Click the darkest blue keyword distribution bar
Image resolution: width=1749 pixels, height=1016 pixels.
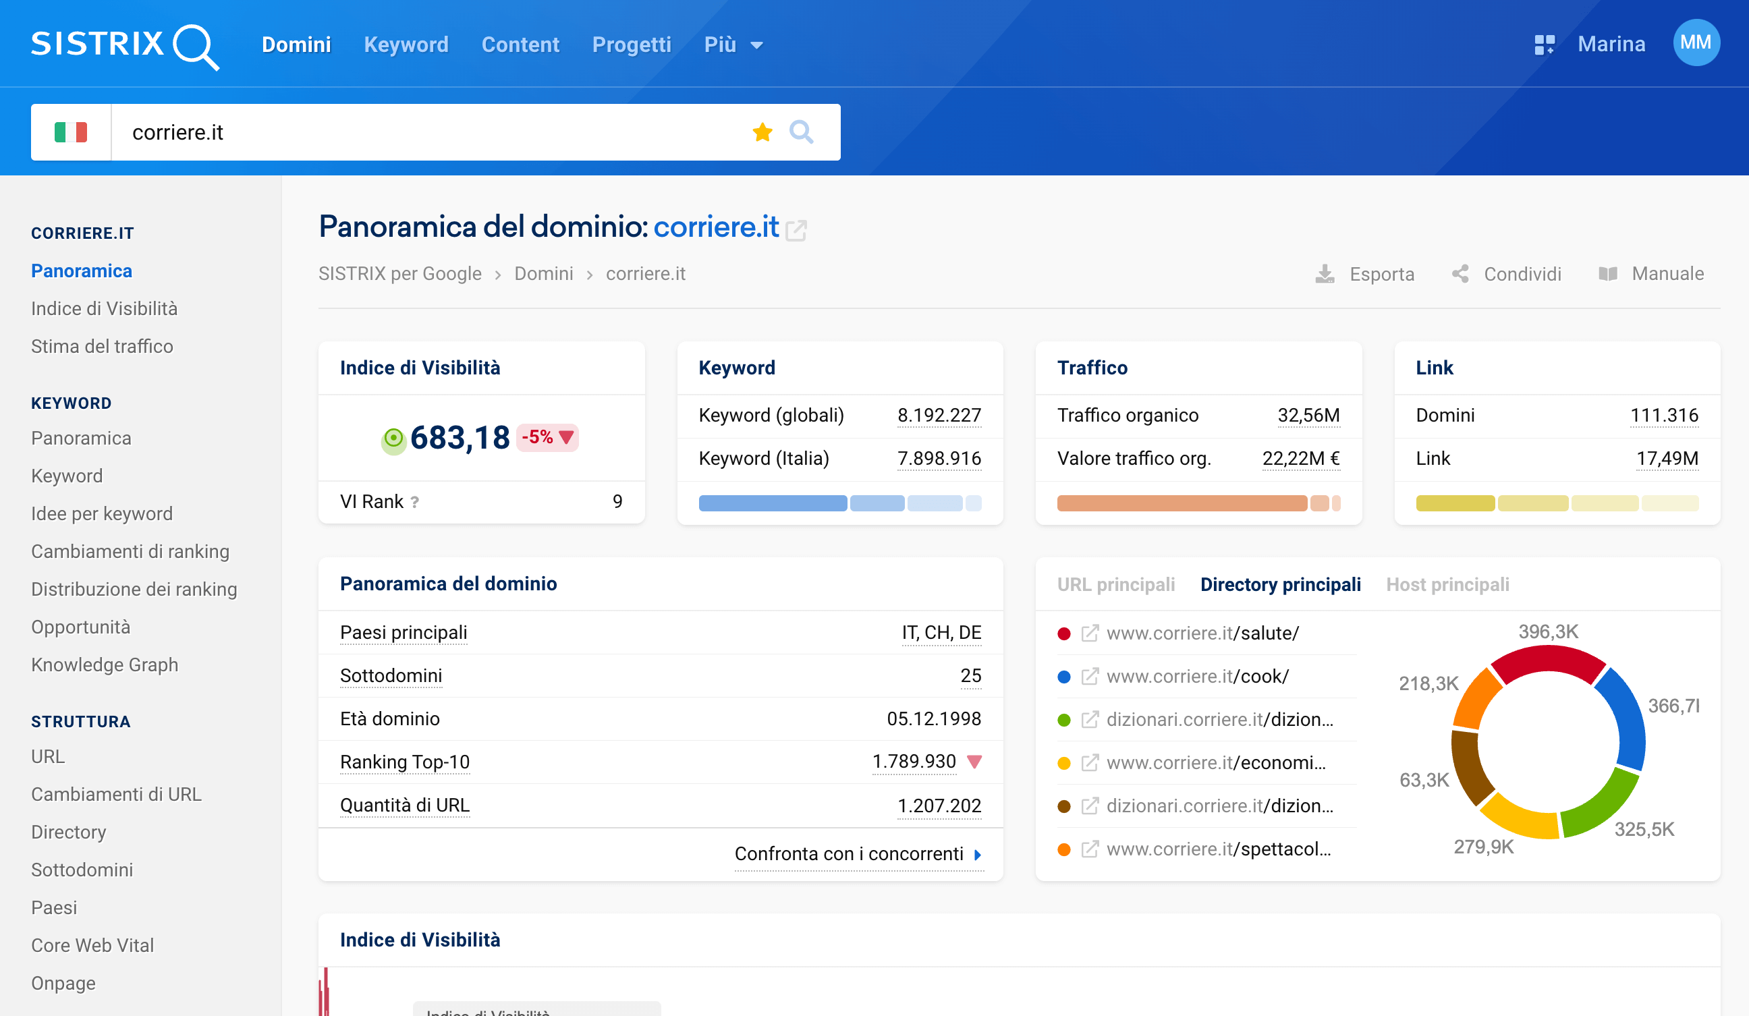(x=773, y=503)
